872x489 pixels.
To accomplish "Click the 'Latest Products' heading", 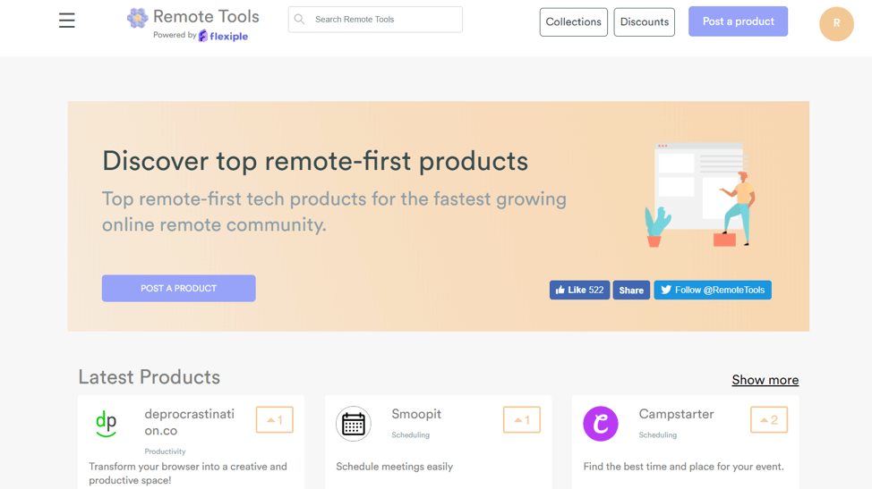I will point(149,377).
